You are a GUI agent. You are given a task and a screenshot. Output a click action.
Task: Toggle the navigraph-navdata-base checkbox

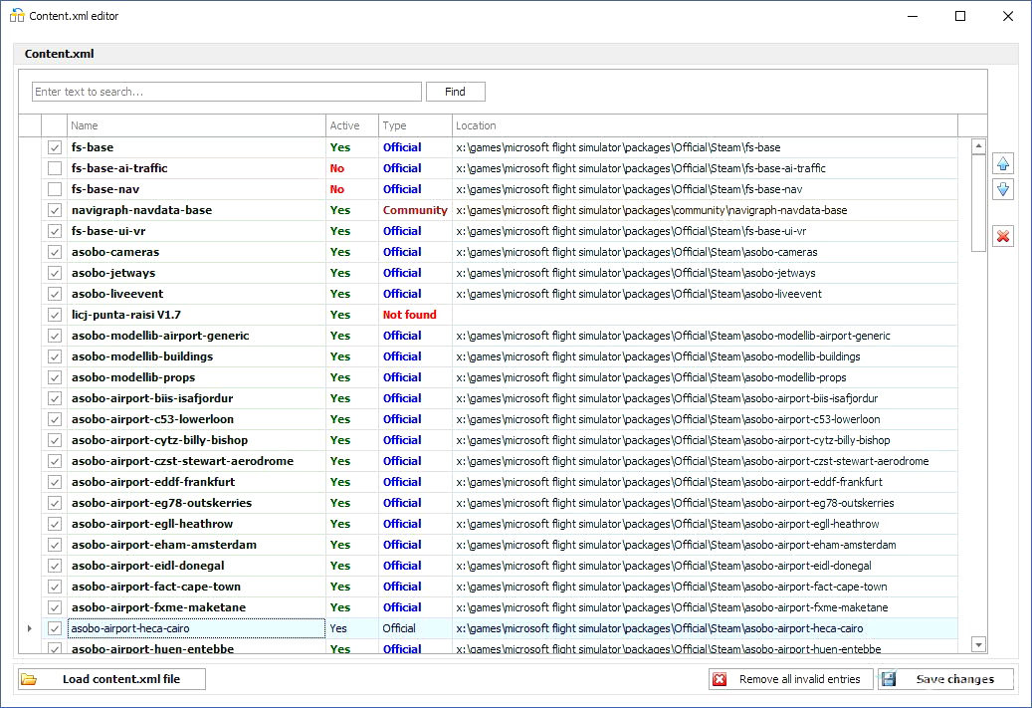coord(55,211)
